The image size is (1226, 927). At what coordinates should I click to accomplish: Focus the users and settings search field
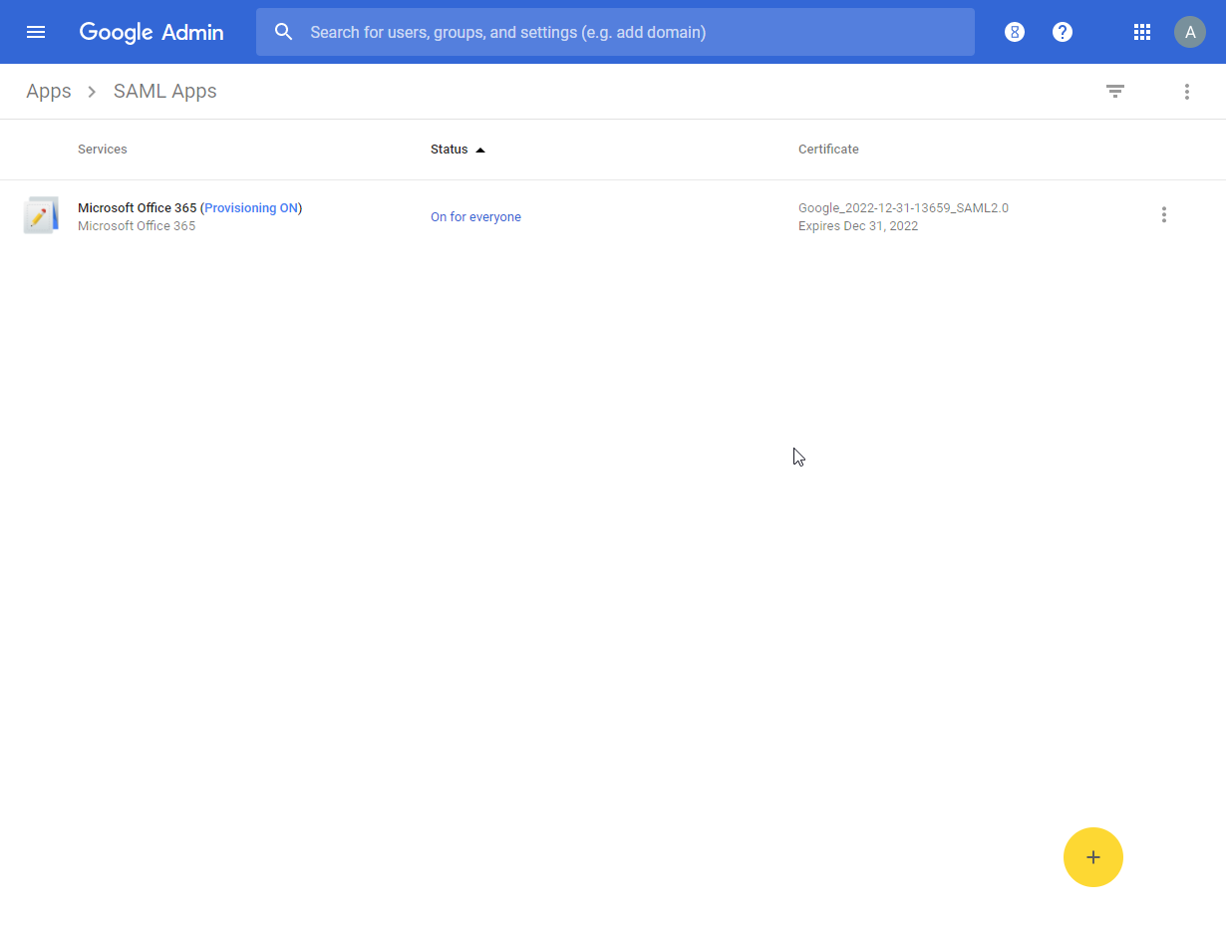(615, 32)
